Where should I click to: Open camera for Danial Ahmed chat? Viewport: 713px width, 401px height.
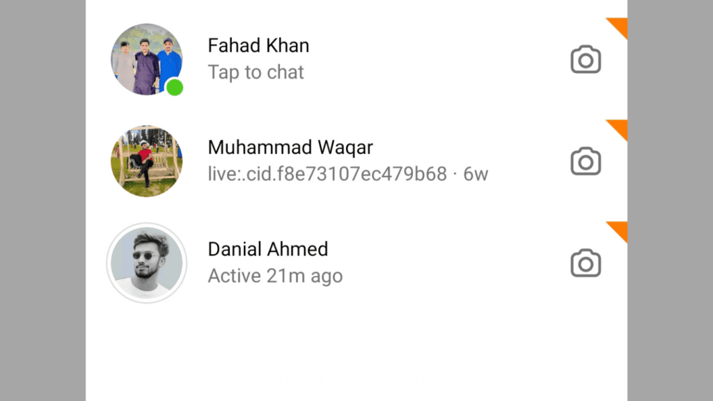click(586, 262)
